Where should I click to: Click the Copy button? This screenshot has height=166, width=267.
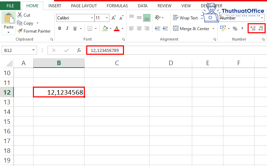pos(25,23)
